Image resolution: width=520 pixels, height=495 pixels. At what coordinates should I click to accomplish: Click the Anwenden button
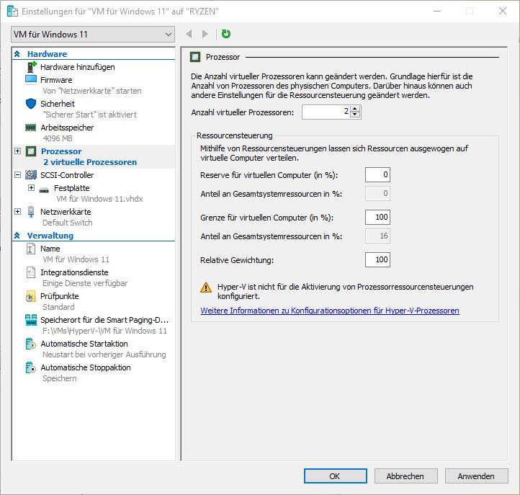[x=476, y=476]
